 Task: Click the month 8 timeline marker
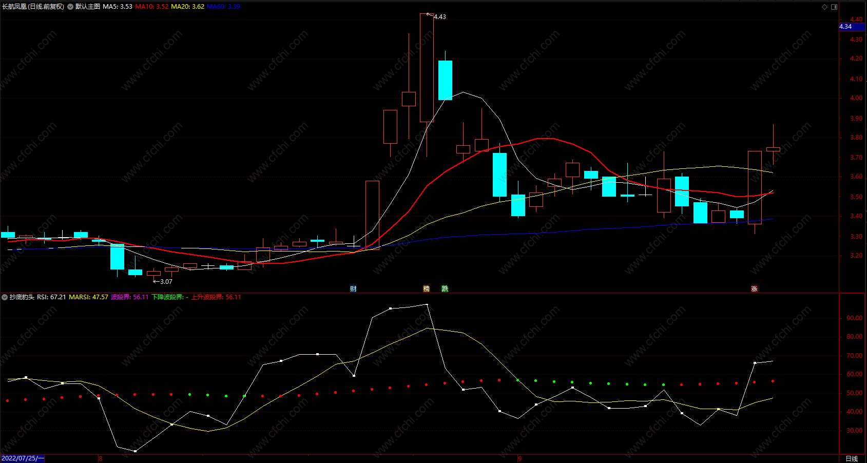[101, 459]
